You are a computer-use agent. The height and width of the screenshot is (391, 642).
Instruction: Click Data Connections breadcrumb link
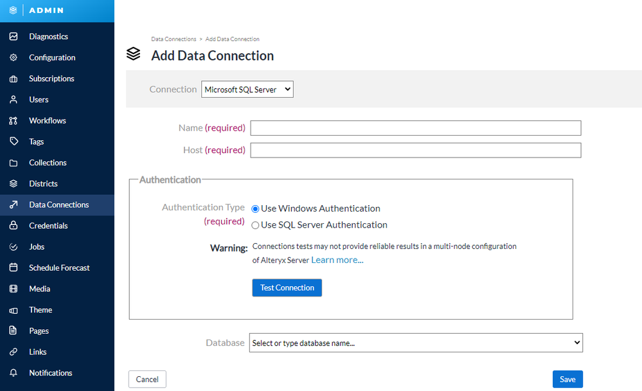pyautogui.click(x=174, y=39)
